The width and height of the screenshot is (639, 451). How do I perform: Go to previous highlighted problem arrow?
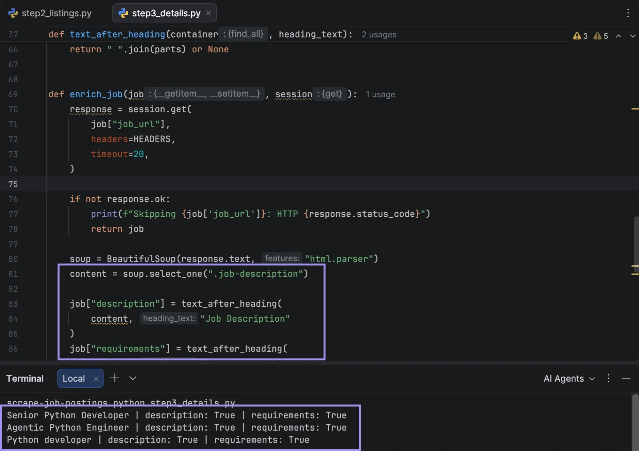click(x=619, y=36)
